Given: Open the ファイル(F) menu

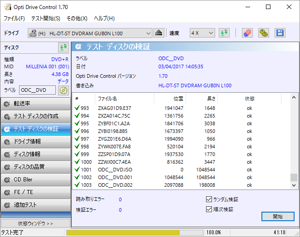Looking at the screenshot, I should coord(15,19).
